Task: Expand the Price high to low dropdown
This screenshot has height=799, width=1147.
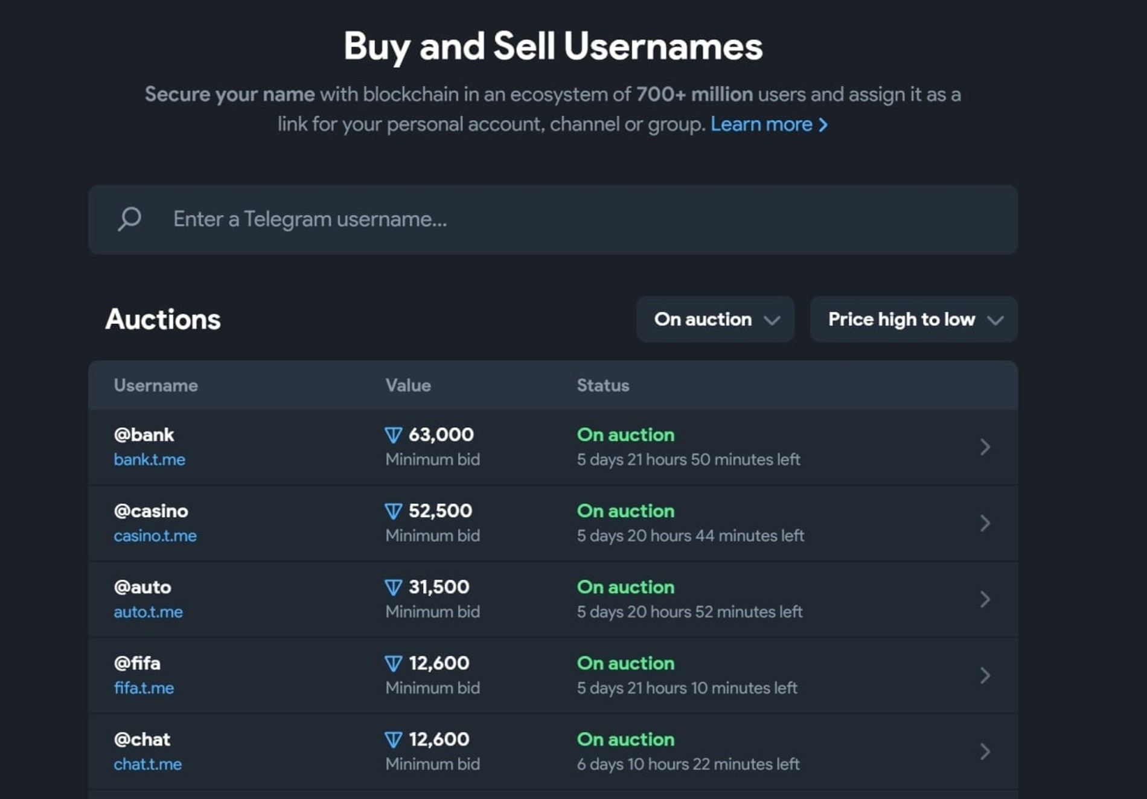Action: (x=913, y=319)
